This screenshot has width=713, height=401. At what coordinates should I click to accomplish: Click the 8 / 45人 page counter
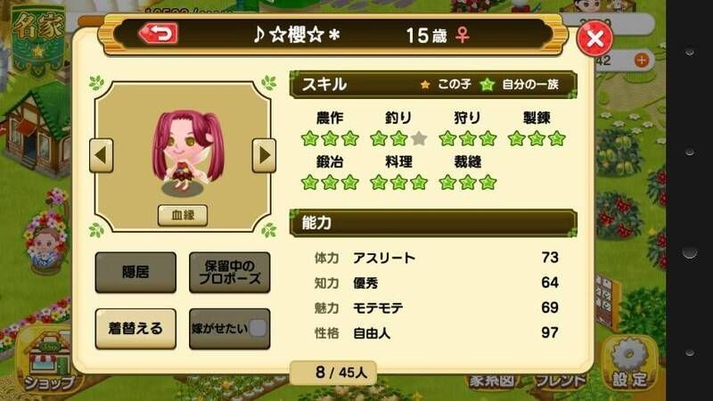coord(333,372)
